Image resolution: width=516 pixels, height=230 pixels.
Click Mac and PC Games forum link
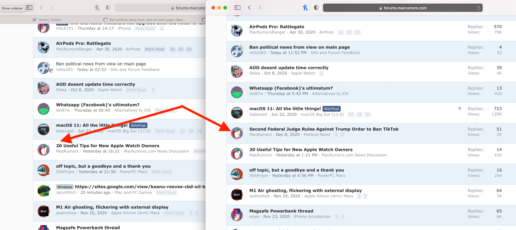[x=133, y=192]
